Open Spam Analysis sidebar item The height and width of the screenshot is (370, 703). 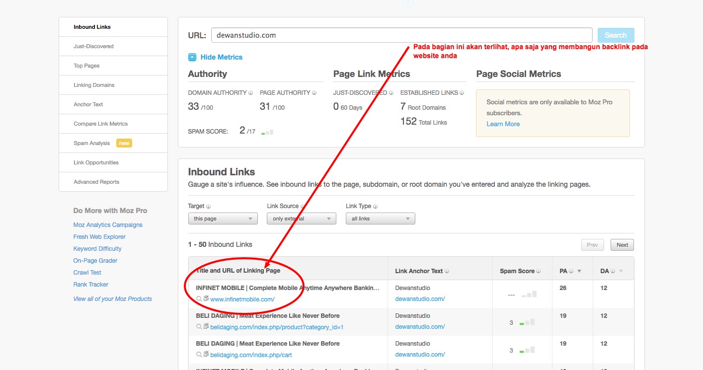113,143
